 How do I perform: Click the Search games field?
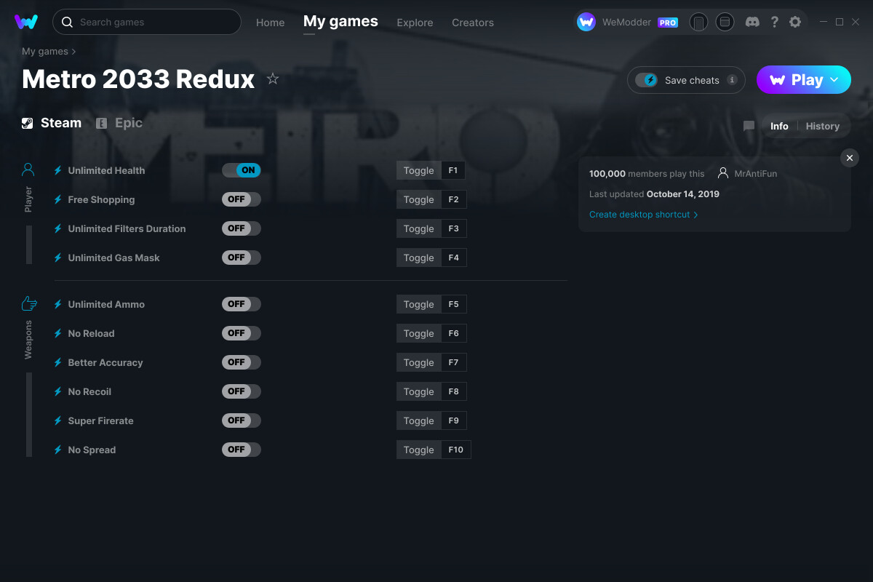click(147, 22)
